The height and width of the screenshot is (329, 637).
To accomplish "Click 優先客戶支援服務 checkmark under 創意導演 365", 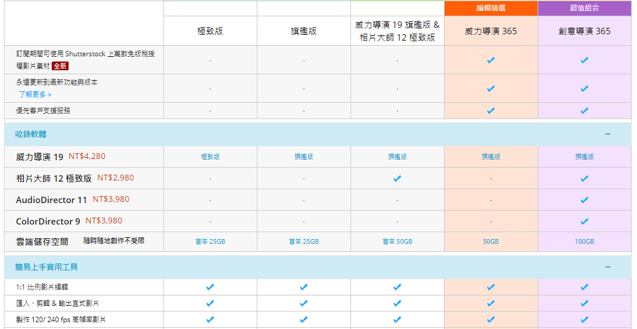I will 584,110.
